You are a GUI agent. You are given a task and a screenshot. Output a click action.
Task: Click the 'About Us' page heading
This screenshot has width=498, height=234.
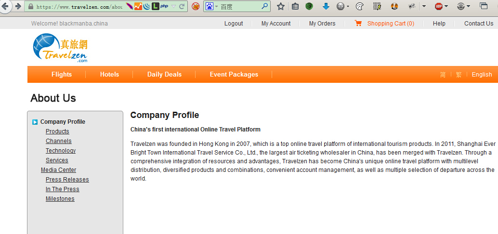[53, 98]
